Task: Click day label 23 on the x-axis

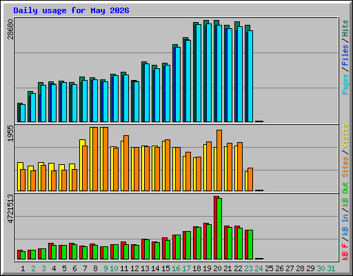Action: 248,268
